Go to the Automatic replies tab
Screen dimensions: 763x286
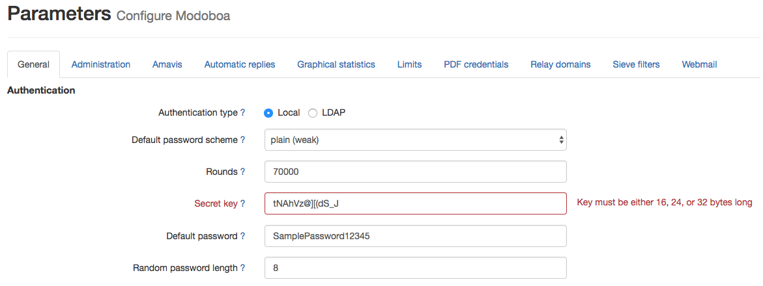click(239, 64)
